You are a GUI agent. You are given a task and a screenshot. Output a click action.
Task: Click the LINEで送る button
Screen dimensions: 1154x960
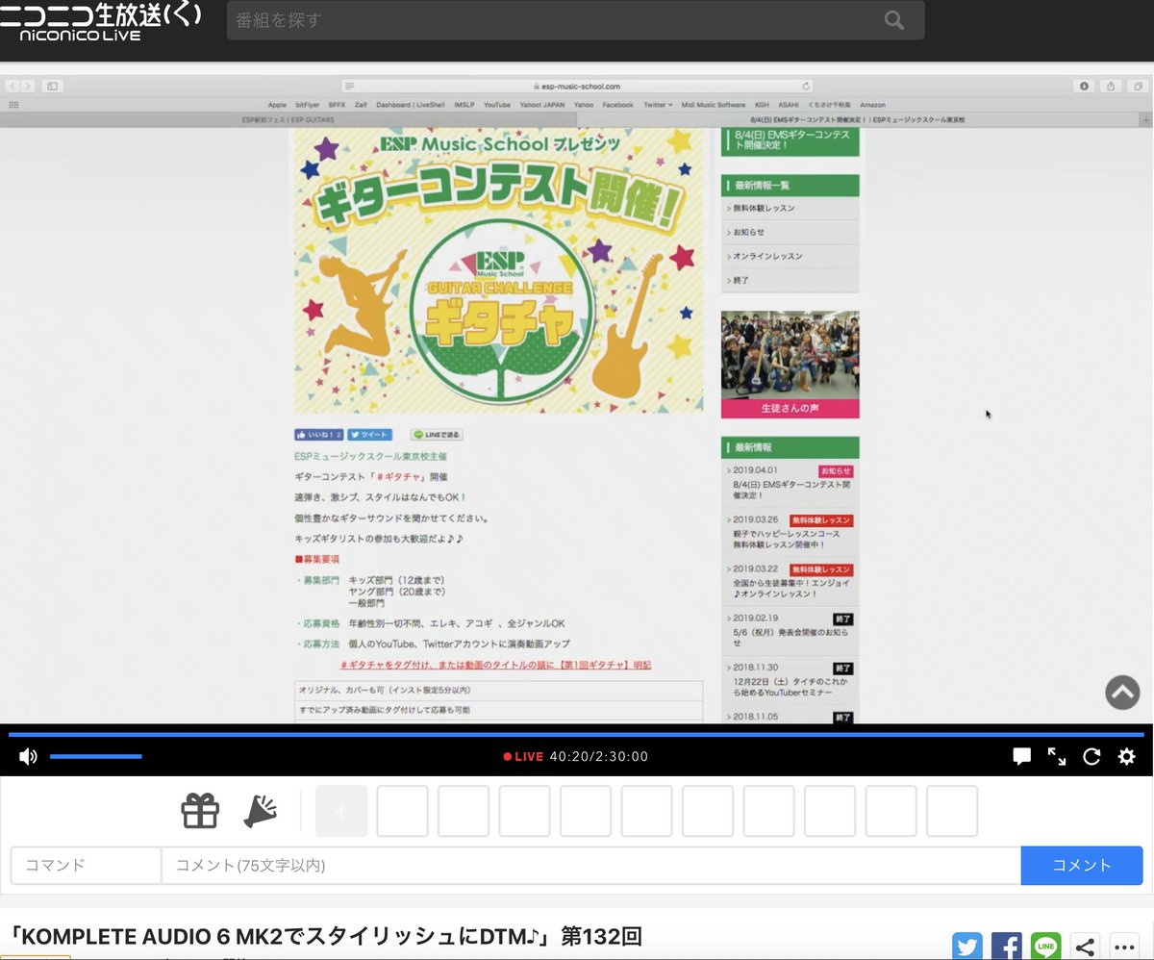tap(437, 435)
